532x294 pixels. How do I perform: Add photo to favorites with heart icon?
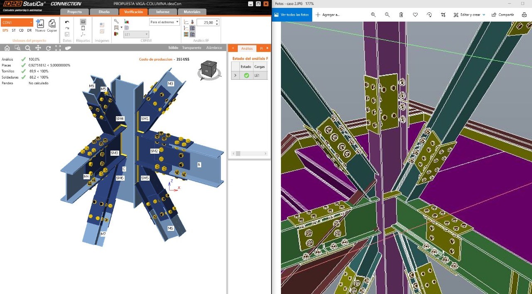click(x=415, y=15)
